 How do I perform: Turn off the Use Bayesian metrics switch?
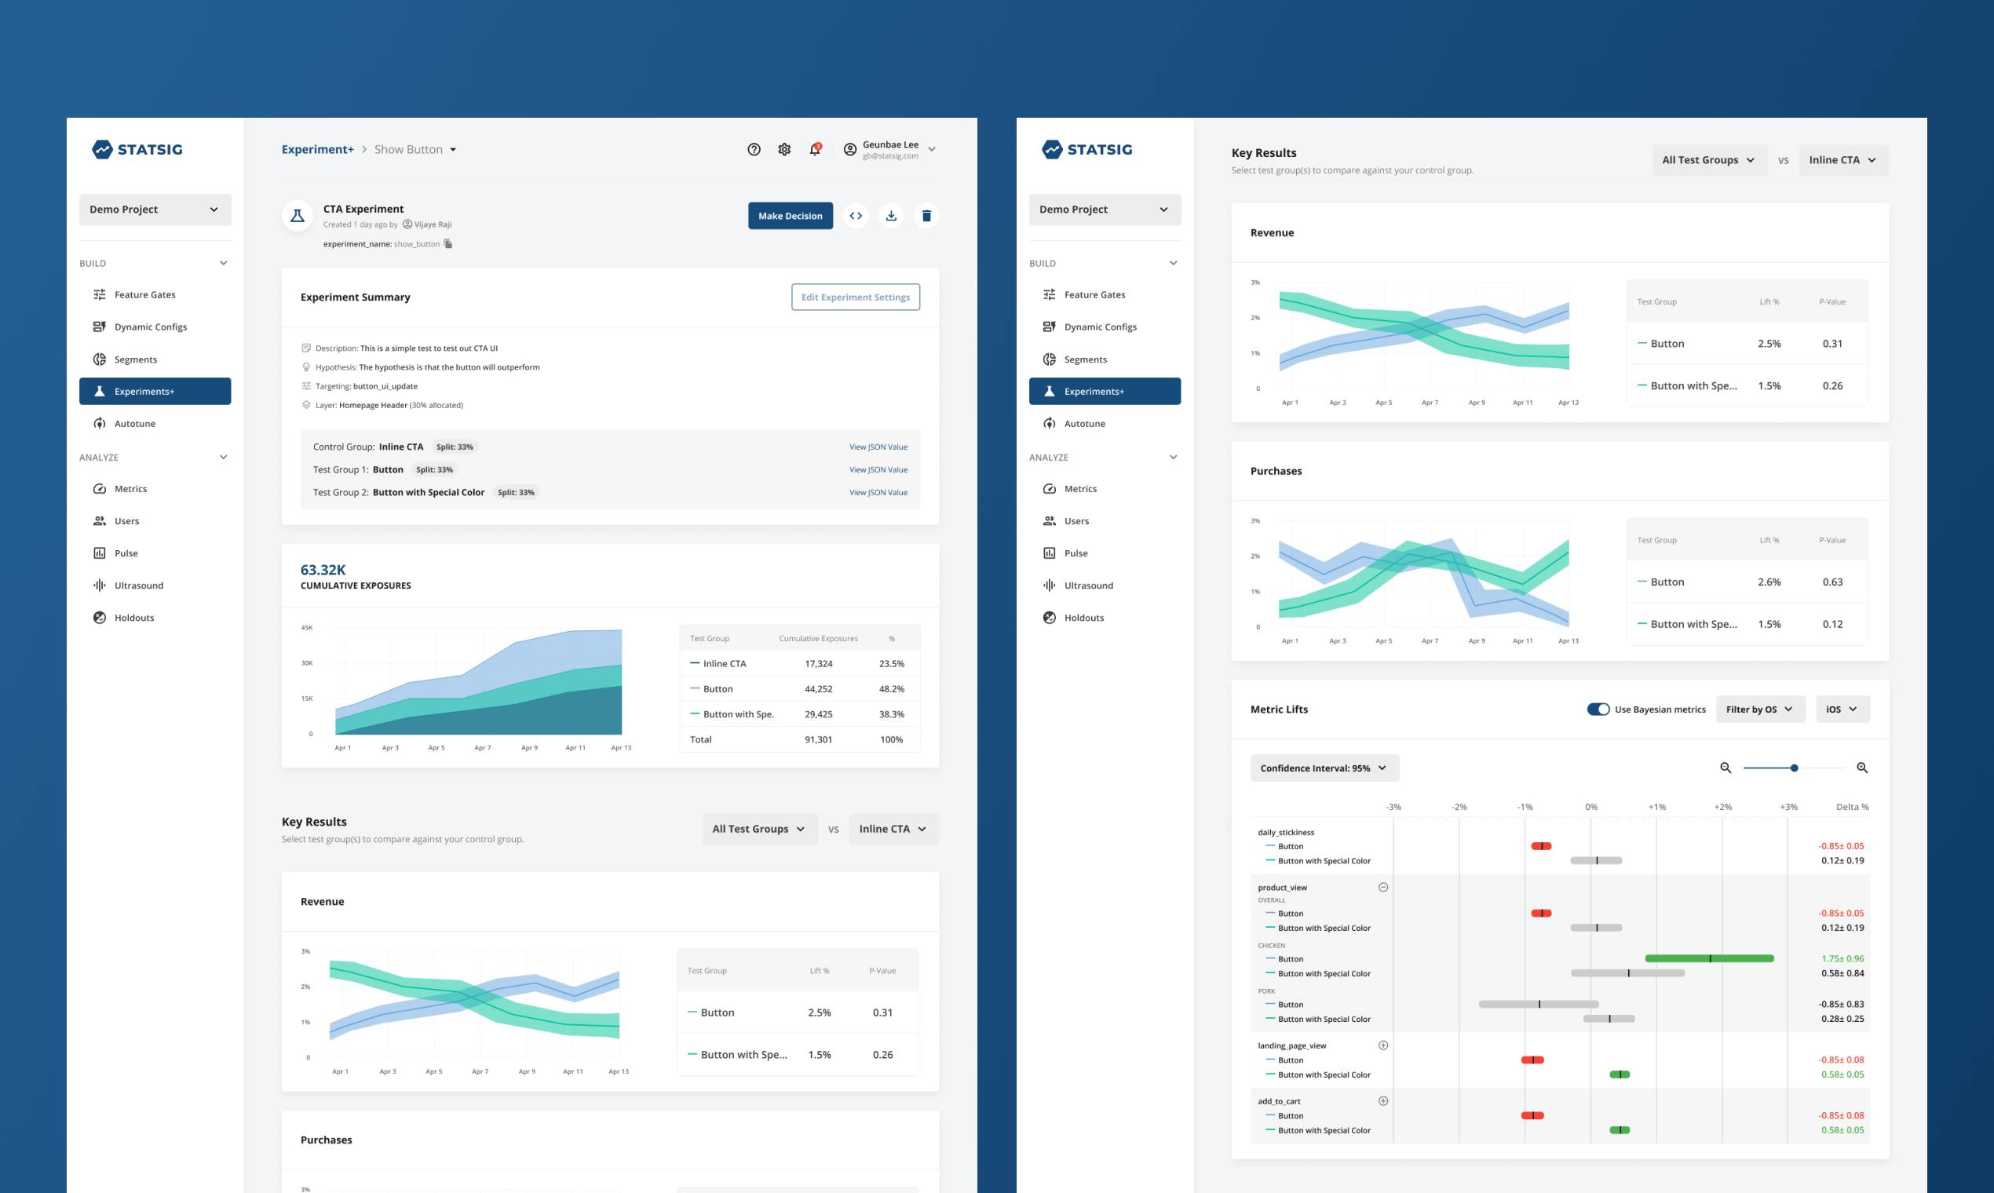[x=1598, y=709]
